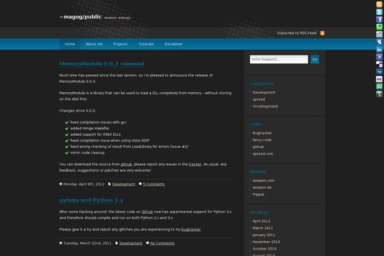This screenshot has width=384, height=256.
Task: Open the 5 Comments link
Action: click(154, 184)
